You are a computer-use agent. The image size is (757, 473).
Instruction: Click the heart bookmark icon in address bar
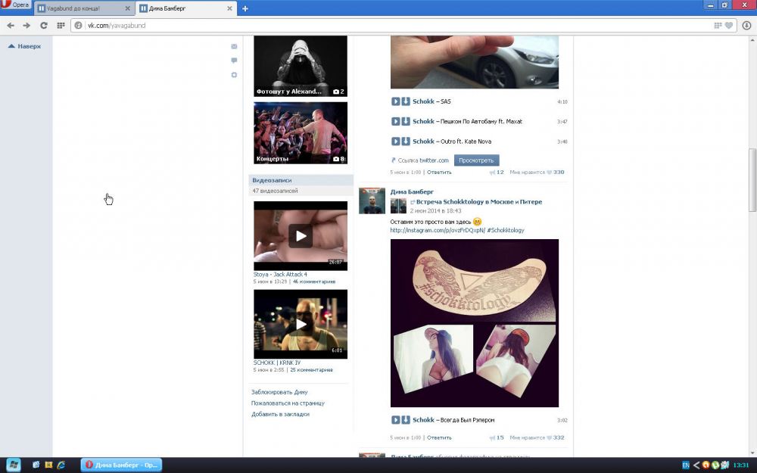click(729, 25)
